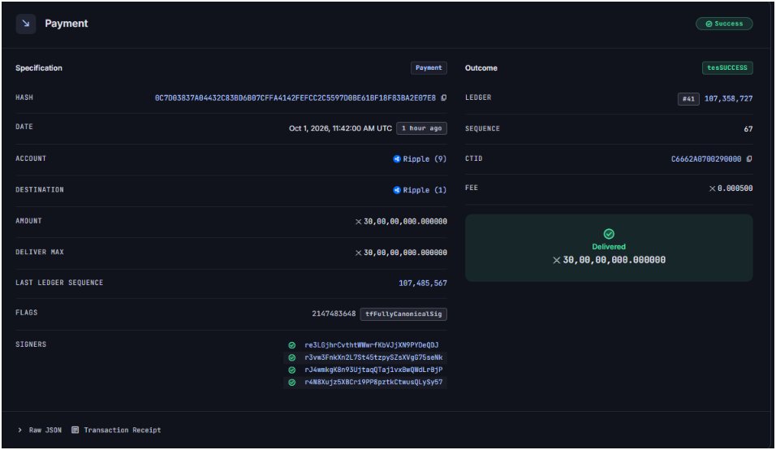Click the CTID field label

473,158
